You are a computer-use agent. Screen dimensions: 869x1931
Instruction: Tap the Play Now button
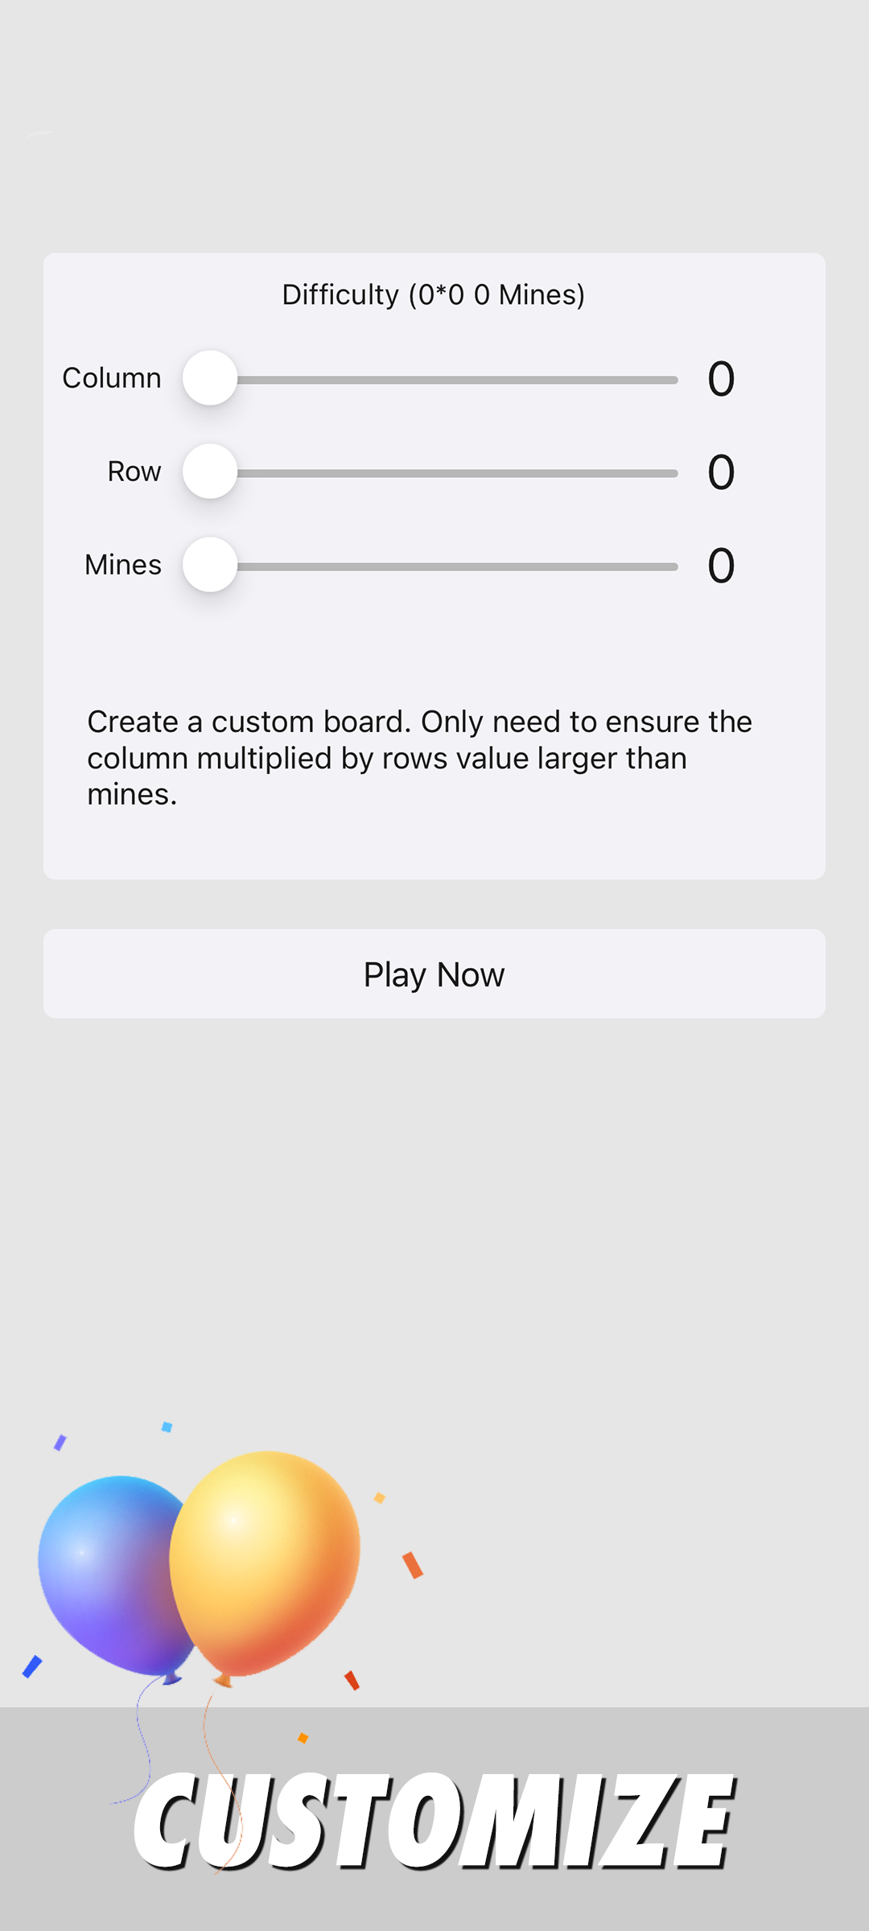[x=434, y=974]
